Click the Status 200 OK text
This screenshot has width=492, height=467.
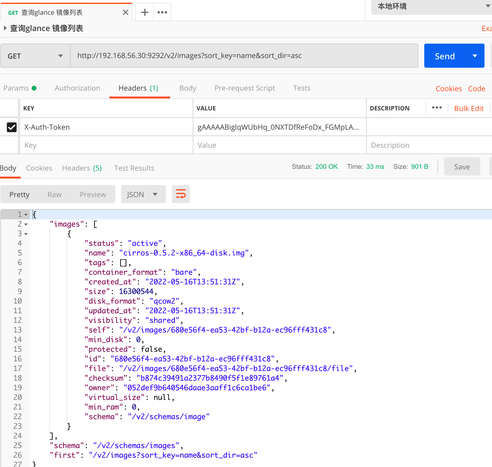coord(315,167)
